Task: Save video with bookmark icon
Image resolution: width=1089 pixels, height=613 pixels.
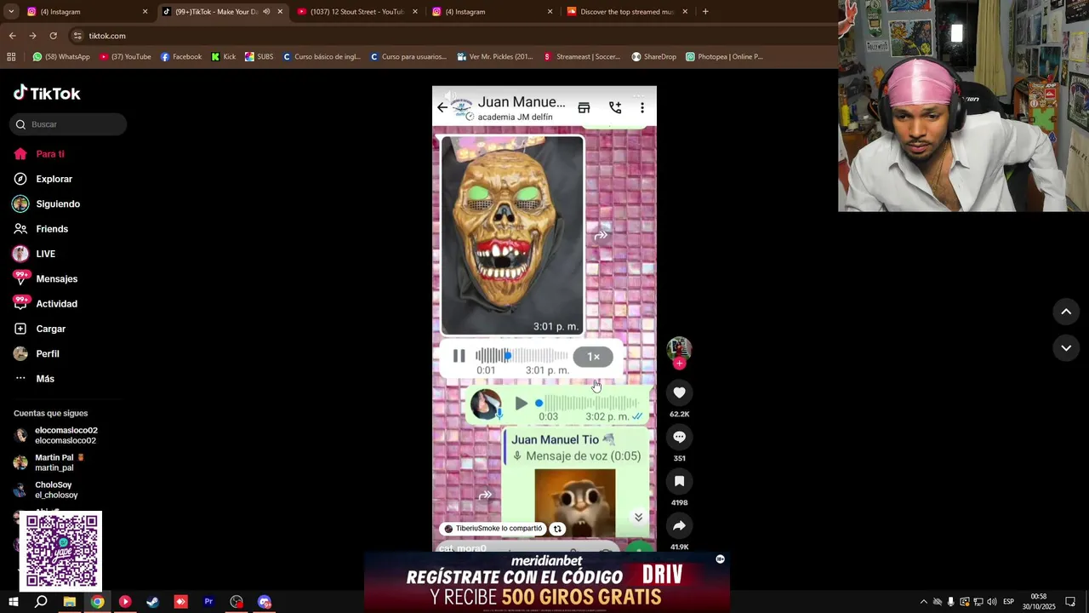Action: tap(679, 481)
